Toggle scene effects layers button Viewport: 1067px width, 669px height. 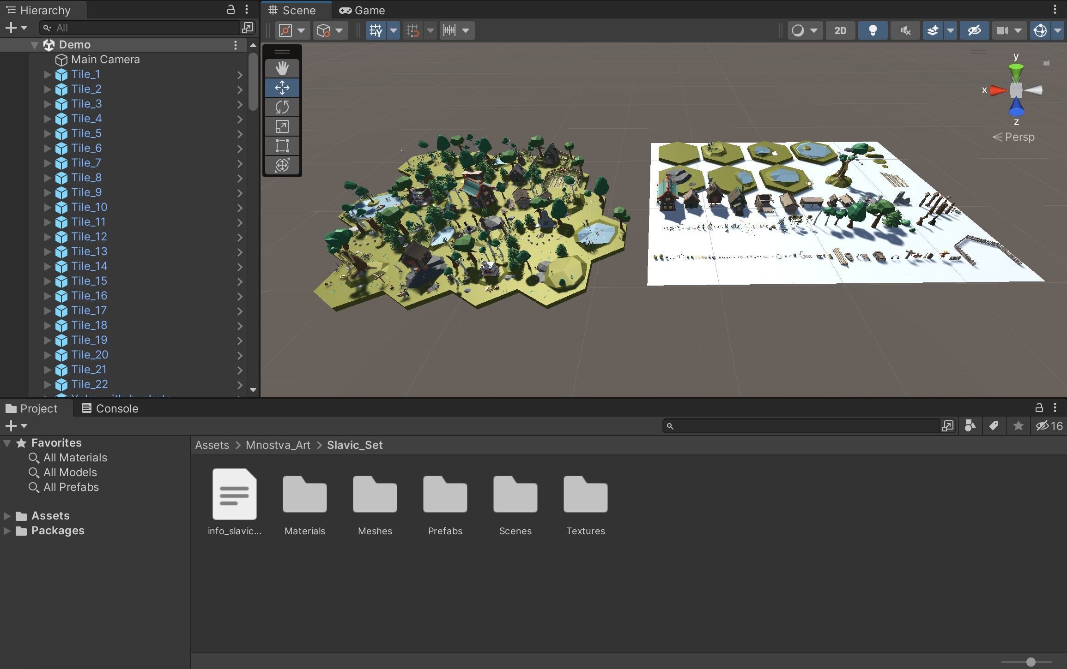933,30
